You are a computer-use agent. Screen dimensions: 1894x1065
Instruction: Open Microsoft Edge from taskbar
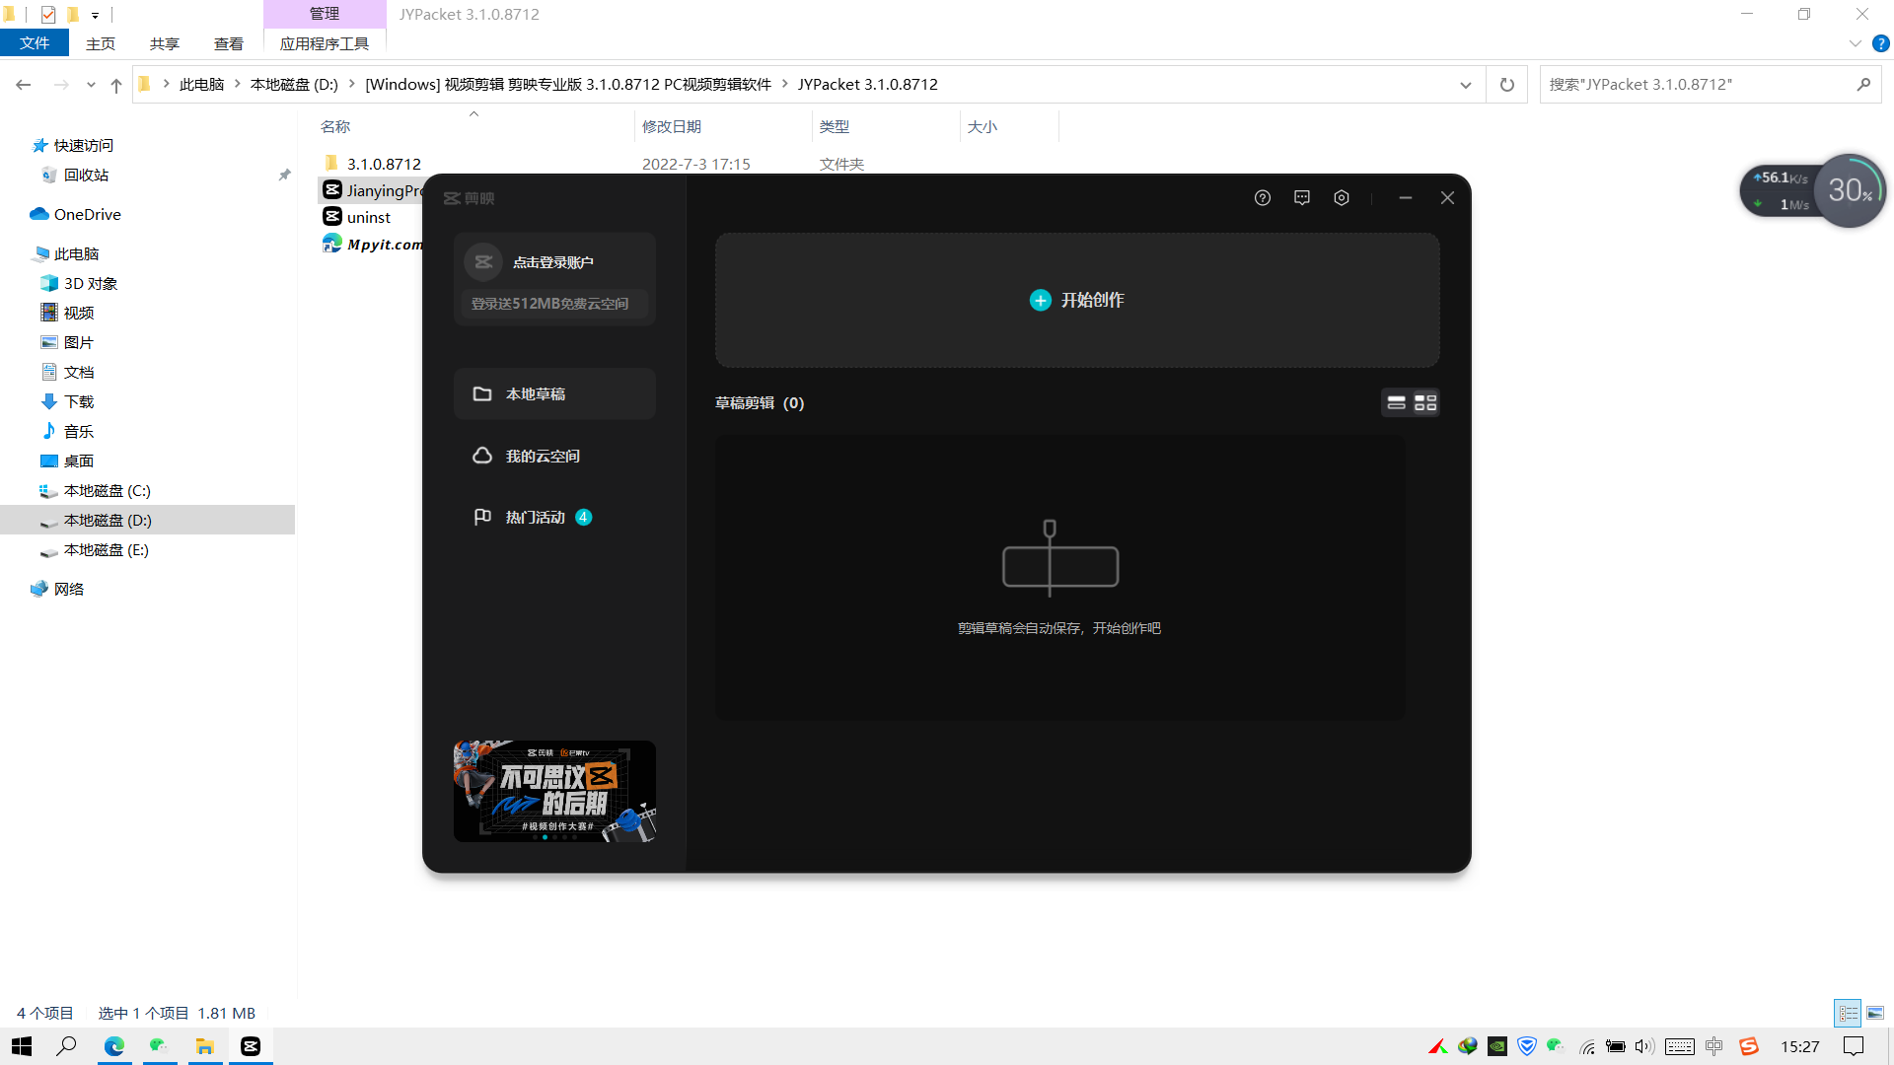(x=114, y=1046)
